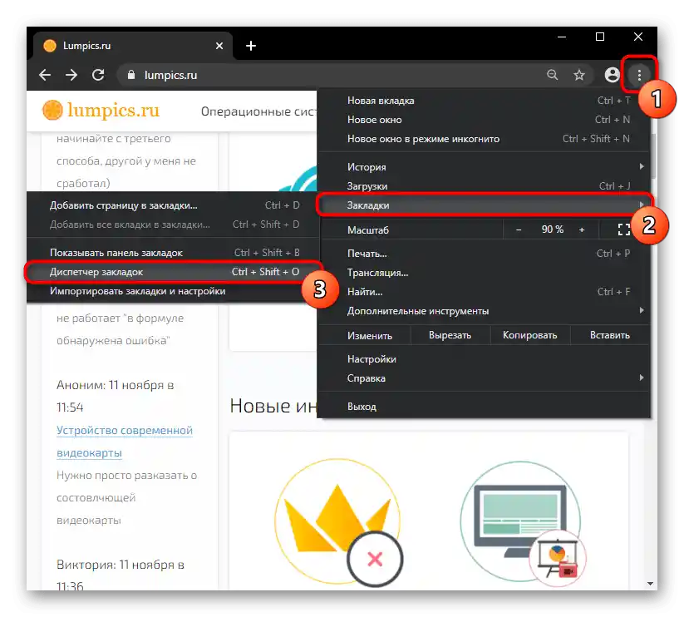This screenshot has height=617, width=684.
Task: Select Добавить все вкладки в закладки...
Action: coord(174,225)
